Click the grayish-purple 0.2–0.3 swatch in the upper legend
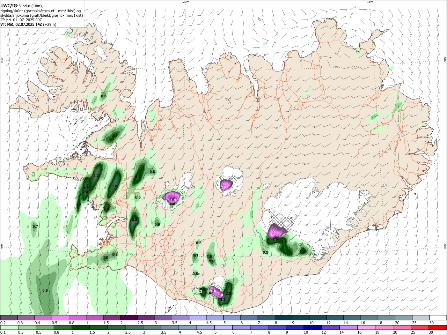The width and height of the screenshot is (447, 335). pos(9,318)
